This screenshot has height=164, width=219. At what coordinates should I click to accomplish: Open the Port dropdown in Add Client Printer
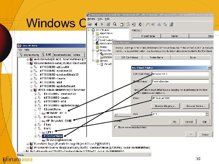(207, 114)
